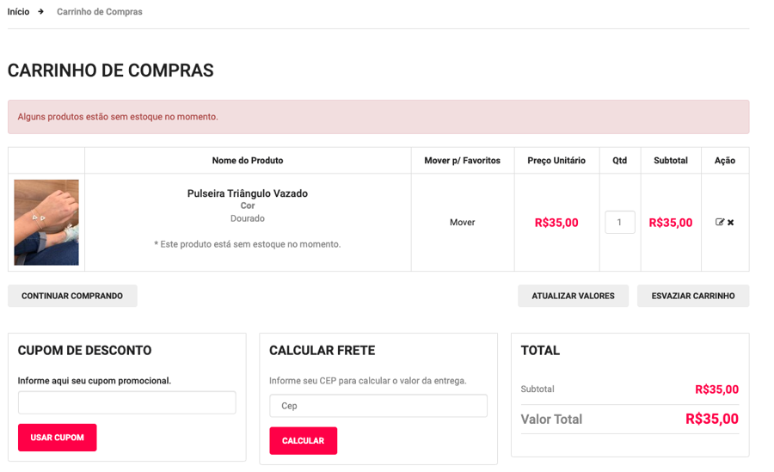
Task: Click the Valor Total amount
Action: click(x=711, y=420)
